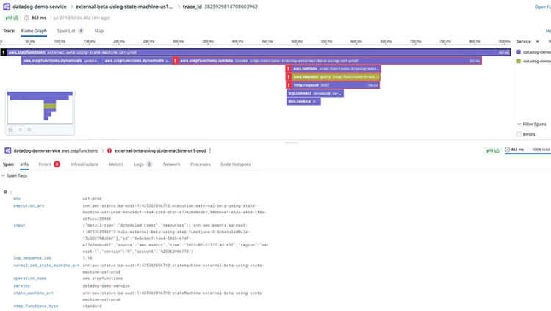This screenshot has width=551, height=311.
Task: Zoom in the flame graph via the minimap
Action: pos(29,130)
